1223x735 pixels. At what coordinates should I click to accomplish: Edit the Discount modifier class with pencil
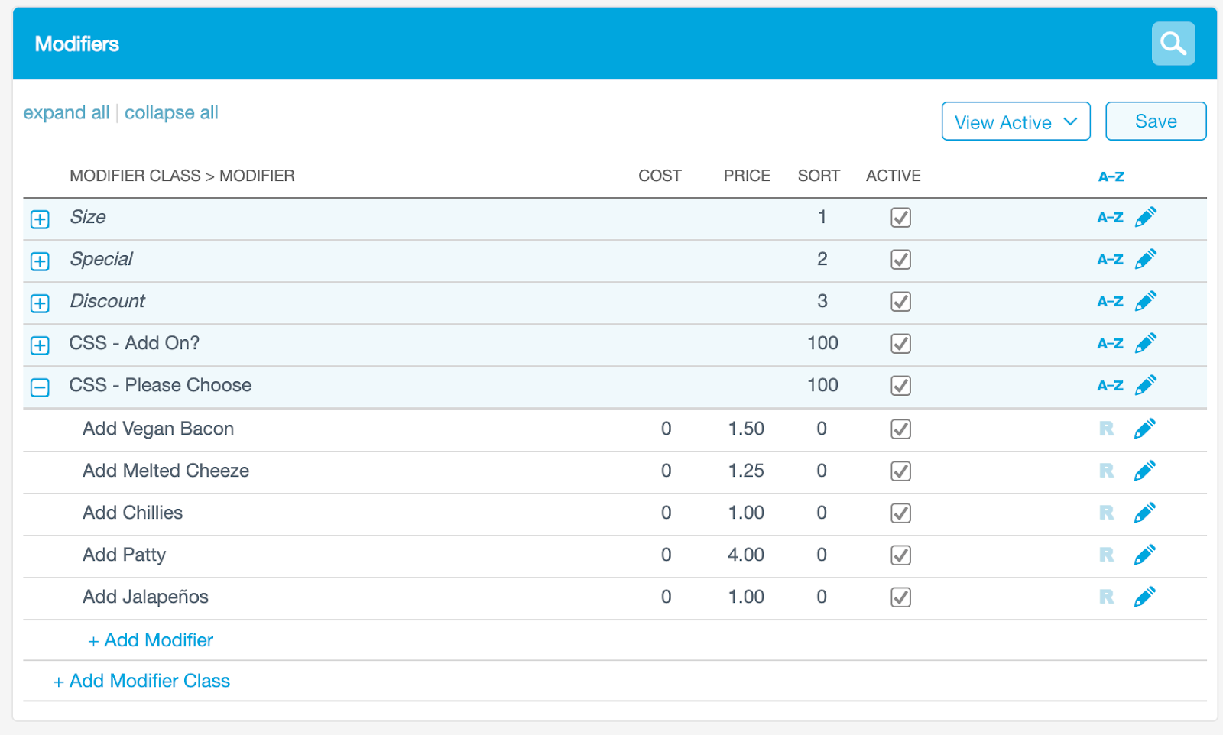click(1145, 302)
